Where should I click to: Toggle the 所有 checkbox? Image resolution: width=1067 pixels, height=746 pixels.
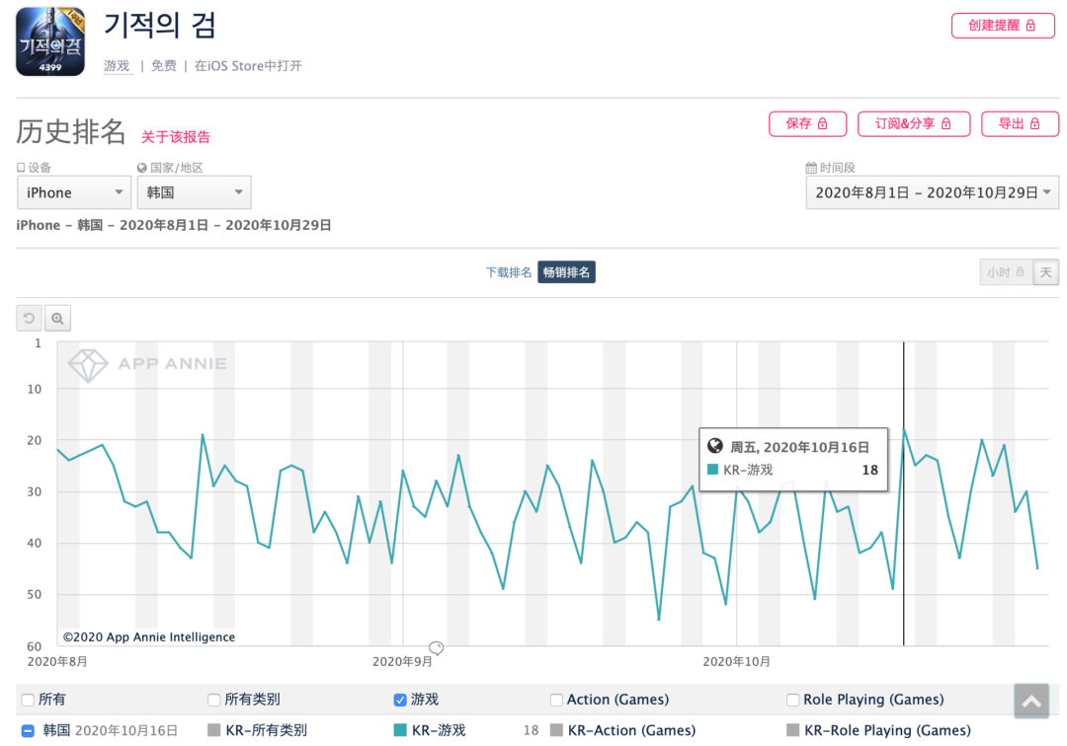click(28, 699)
